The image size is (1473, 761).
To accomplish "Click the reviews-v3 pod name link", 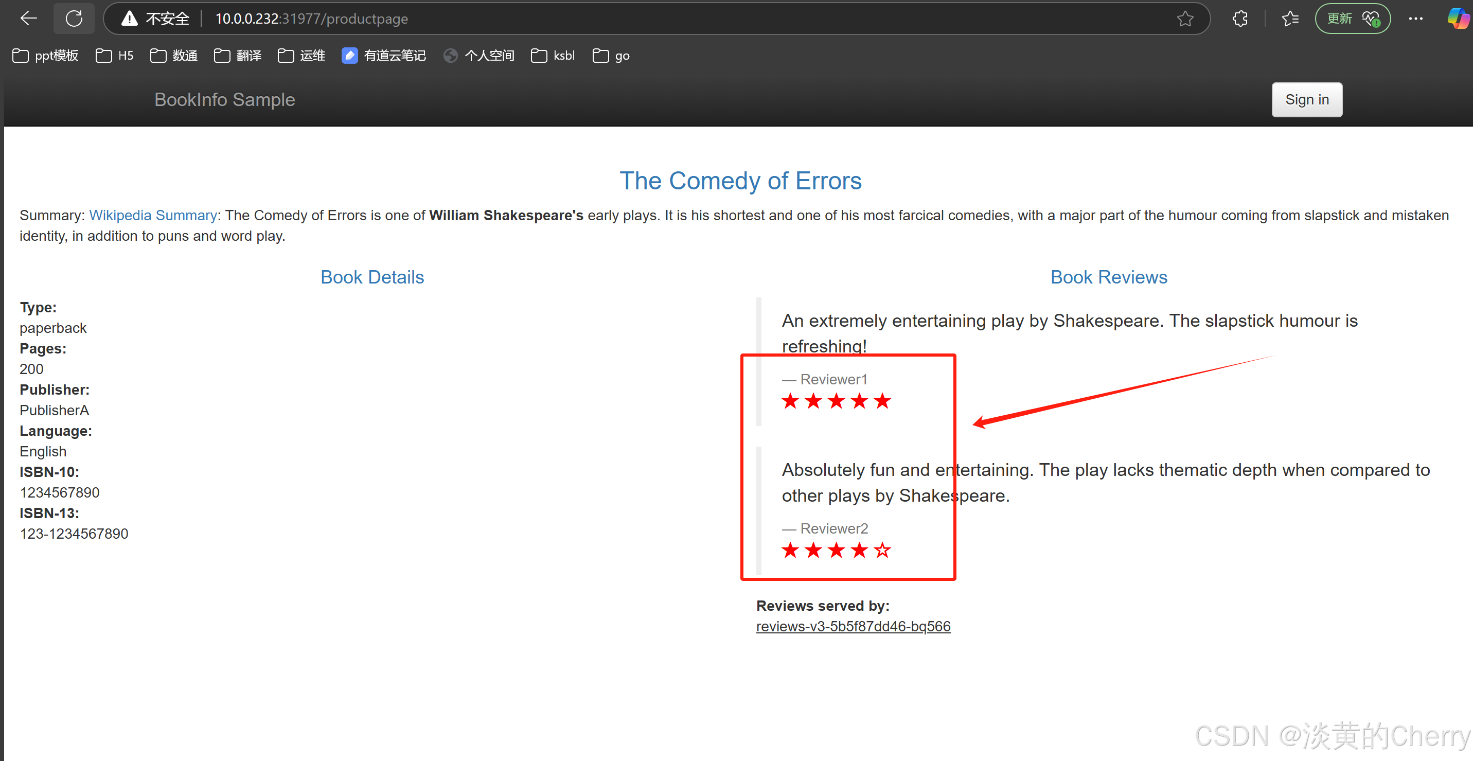I will coord(853,626).
